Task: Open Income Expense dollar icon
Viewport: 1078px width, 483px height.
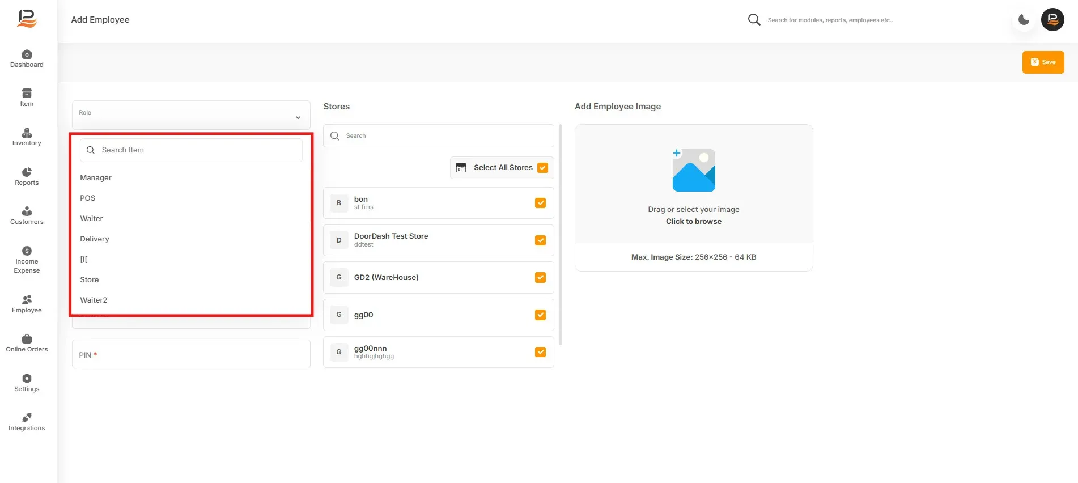Action: [27, 251]
